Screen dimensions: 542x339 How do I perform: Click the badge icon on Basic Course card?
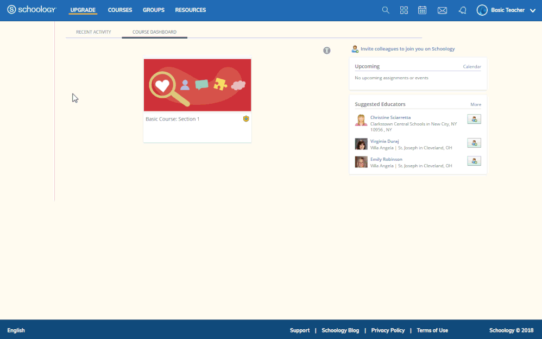[246, 118]
